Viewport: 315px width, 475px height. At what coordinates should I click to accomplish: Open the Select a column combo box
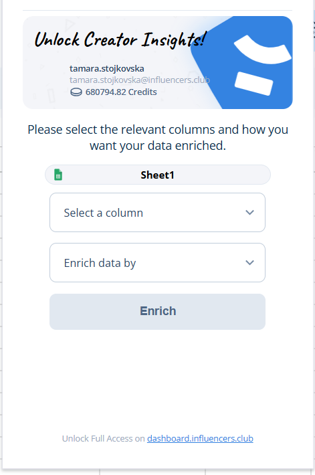(x=158, y=212)
